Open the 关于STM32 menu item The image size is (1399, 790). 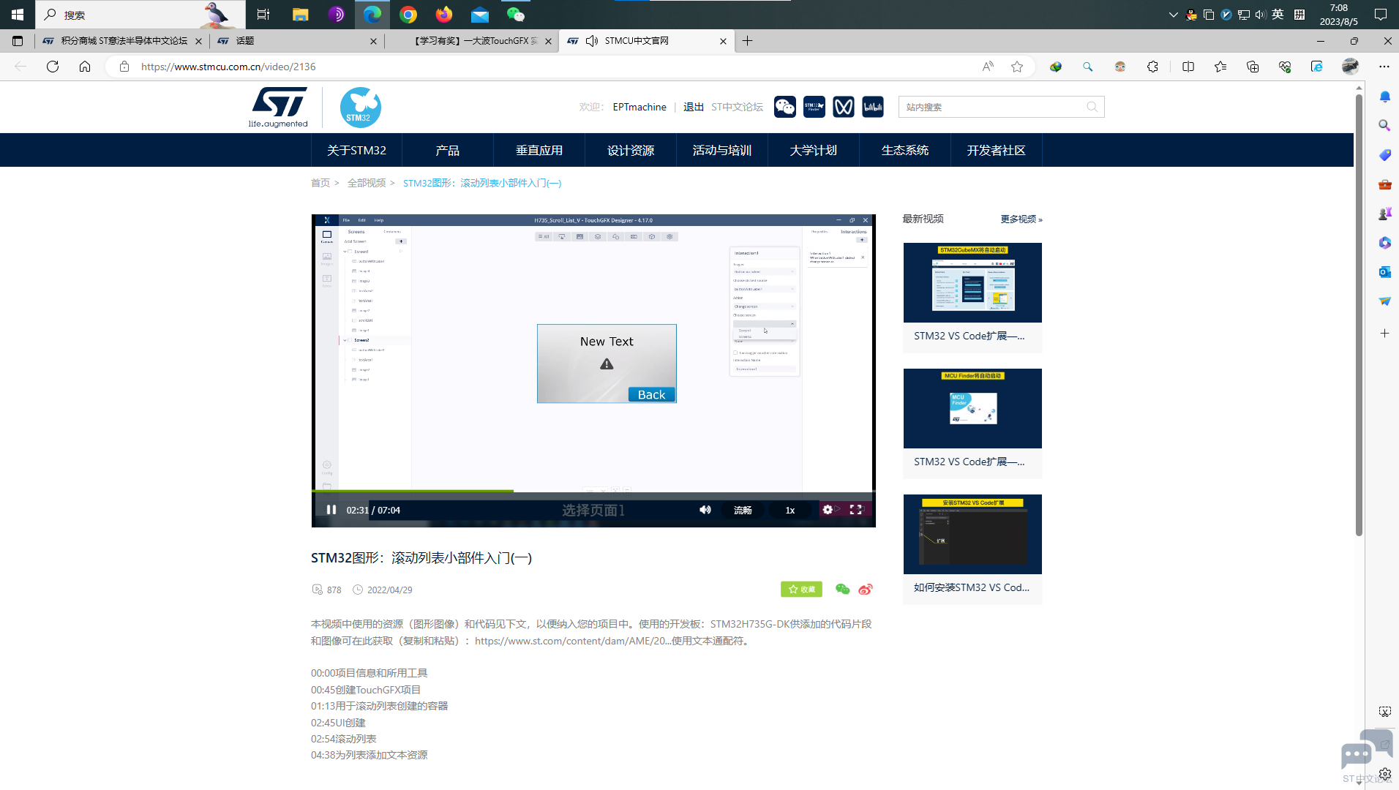coord(356,151)
